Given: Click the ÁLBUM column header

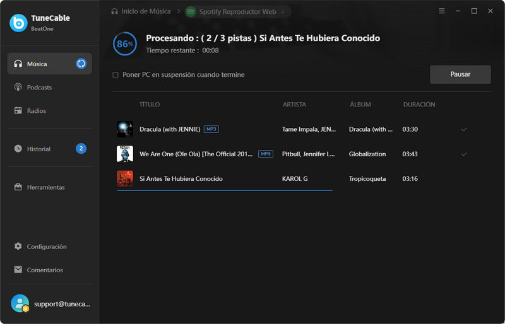Looking at the screenshot, I should coord(360,105).
